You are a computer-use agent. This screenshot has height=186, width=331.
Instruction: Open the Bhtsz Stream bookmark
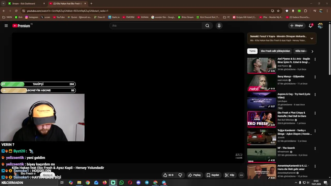186,17
